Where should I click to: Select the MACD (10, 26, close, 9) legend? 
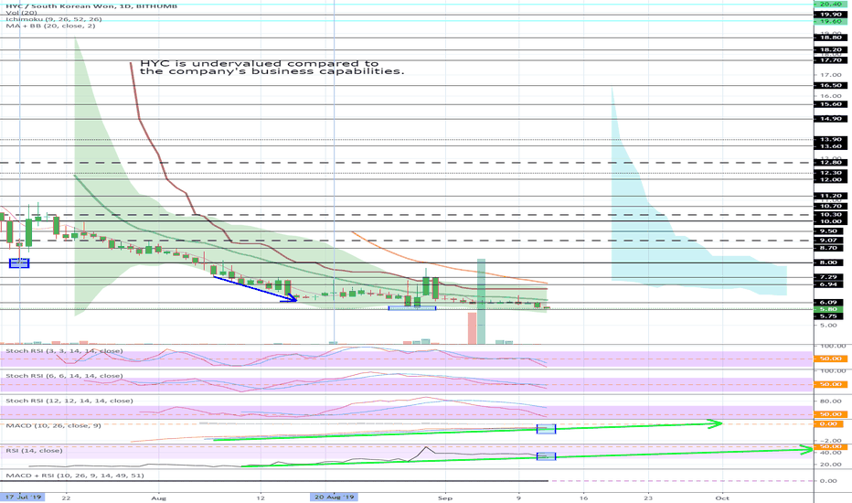click(53, 426)
